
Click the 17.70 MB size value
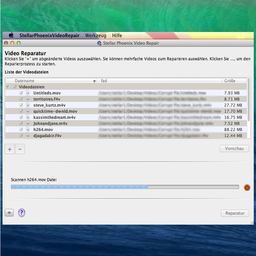pyautogui.click(x=233, y=111)
